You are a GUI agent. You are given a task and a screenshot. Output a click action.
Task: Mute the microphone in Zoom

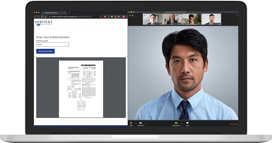click(131, 123)
